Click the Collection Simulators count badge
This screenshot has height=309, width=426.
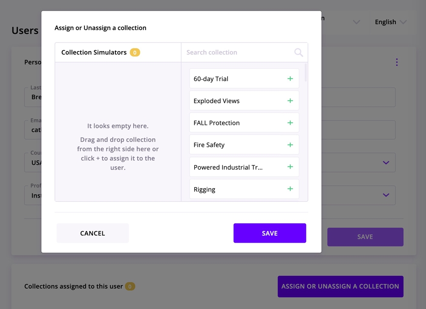point(135,53)
